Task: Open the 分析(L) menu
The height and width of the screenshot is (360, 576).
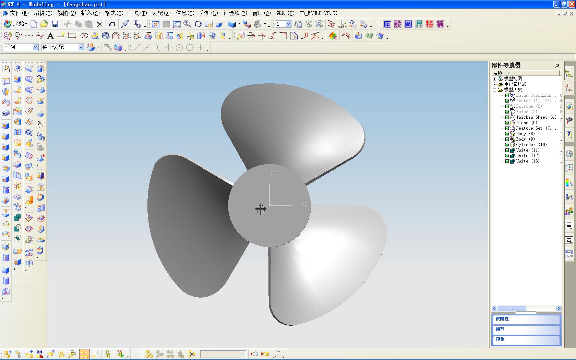Action: (x=208, y=13)
